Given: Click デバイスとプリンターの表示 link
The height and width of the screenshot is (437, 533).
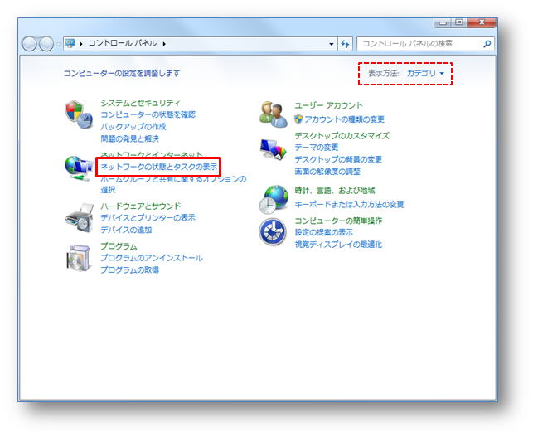Looking at the screenshot, I should (x=148, y=217).
